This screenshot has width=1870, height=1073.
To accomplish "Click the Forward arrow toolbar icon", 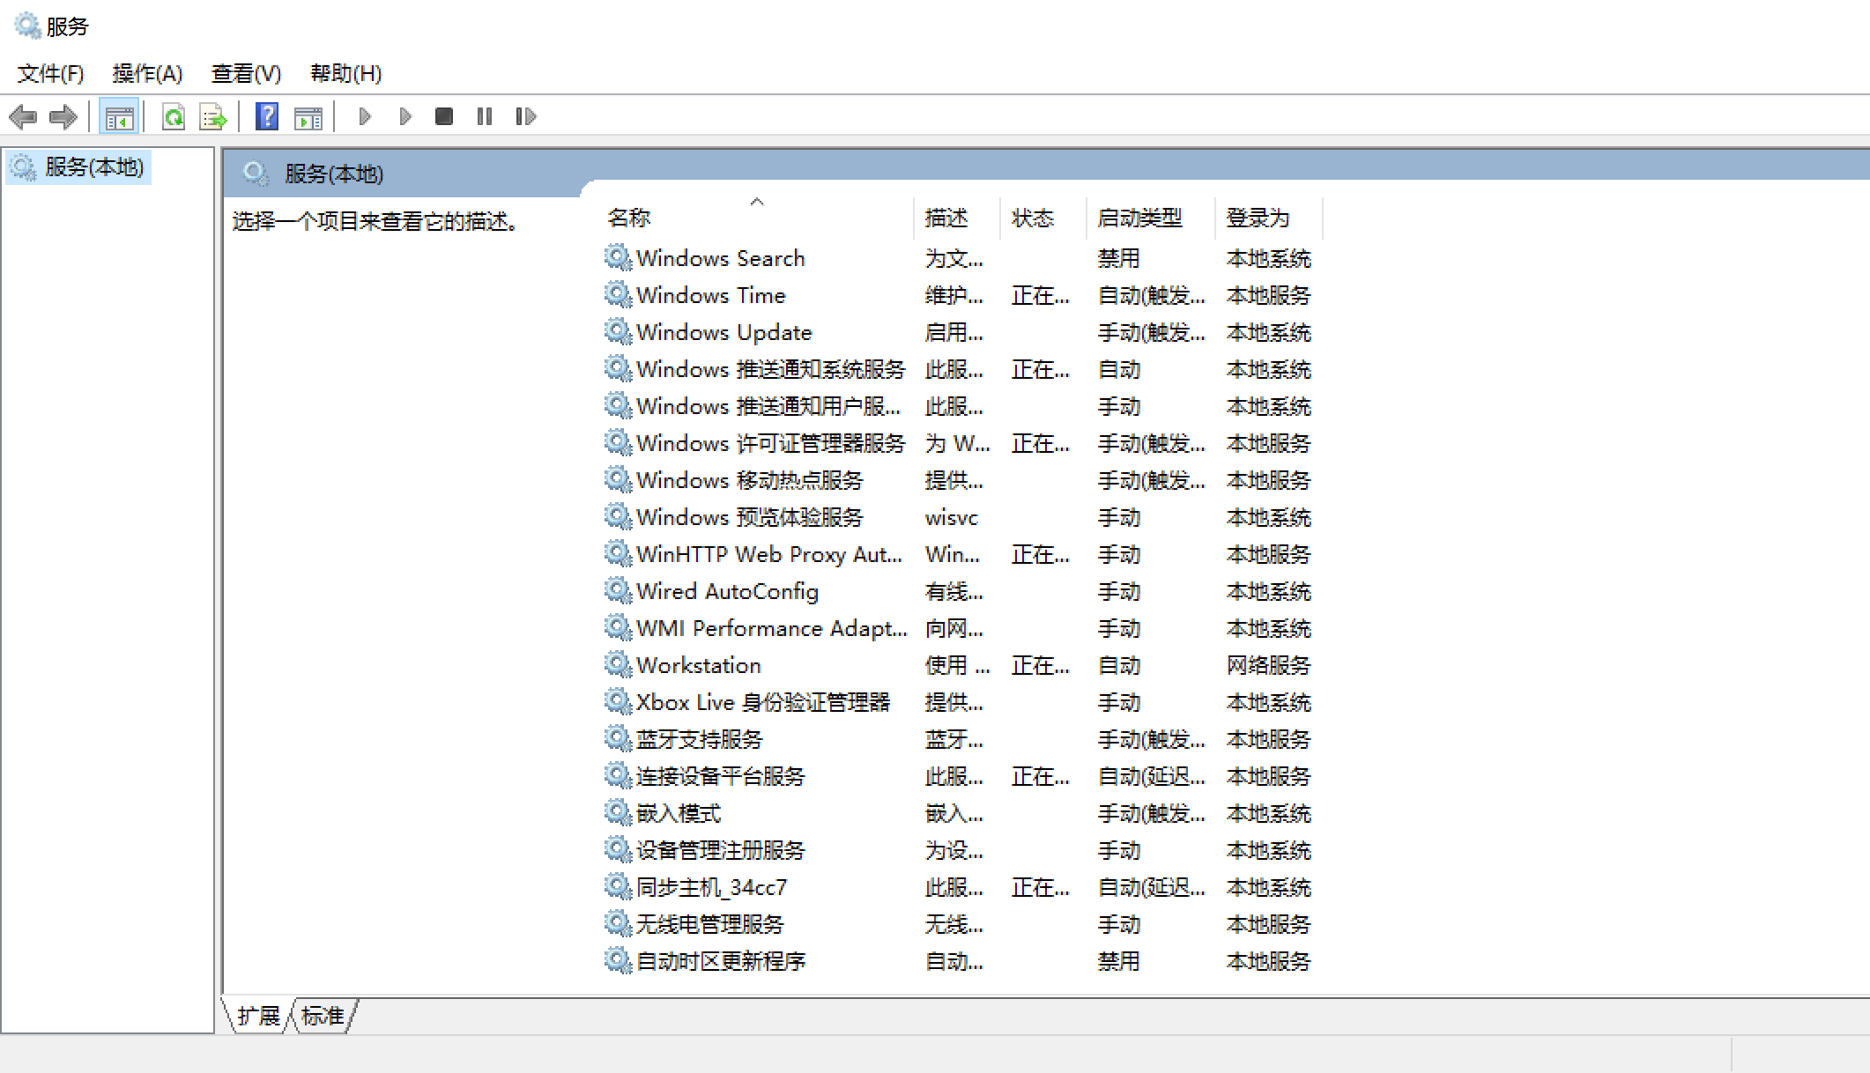I will 63,116.
